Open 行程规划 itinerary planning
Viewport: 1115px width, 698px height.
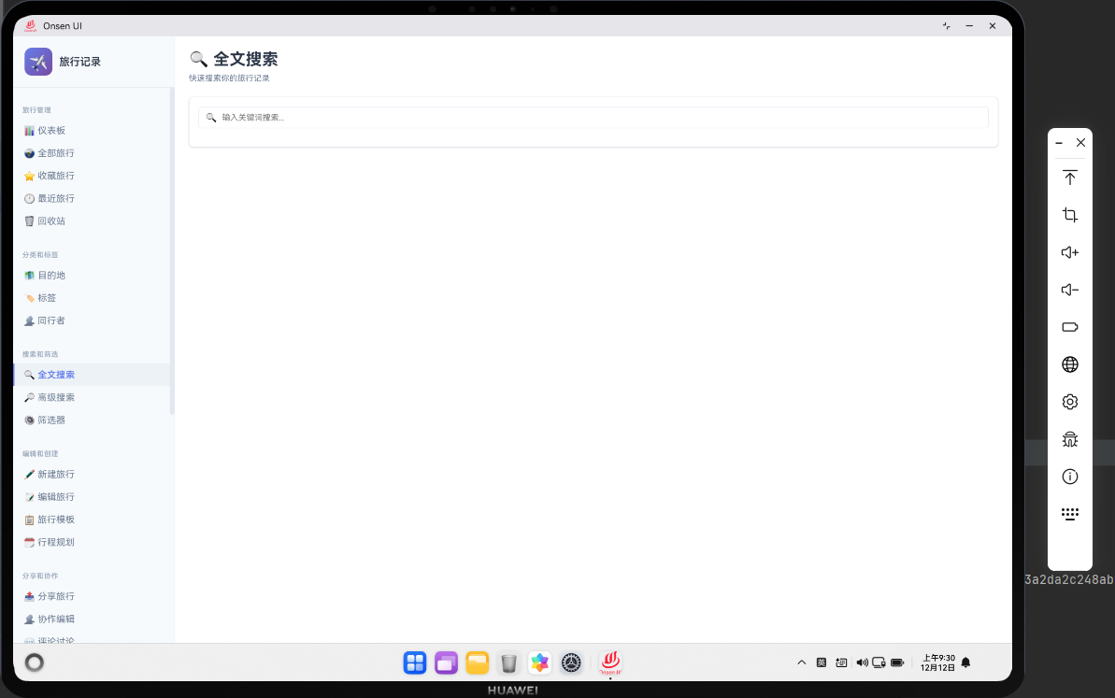(x=55, y=542)
